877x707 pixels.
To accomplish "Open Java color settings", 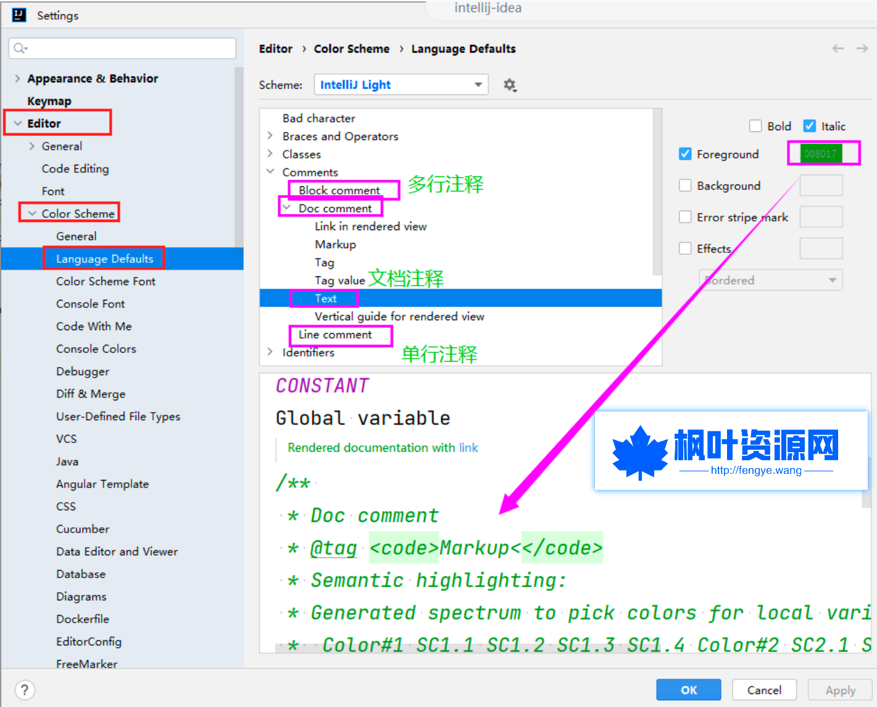I will tap(67, 461).
